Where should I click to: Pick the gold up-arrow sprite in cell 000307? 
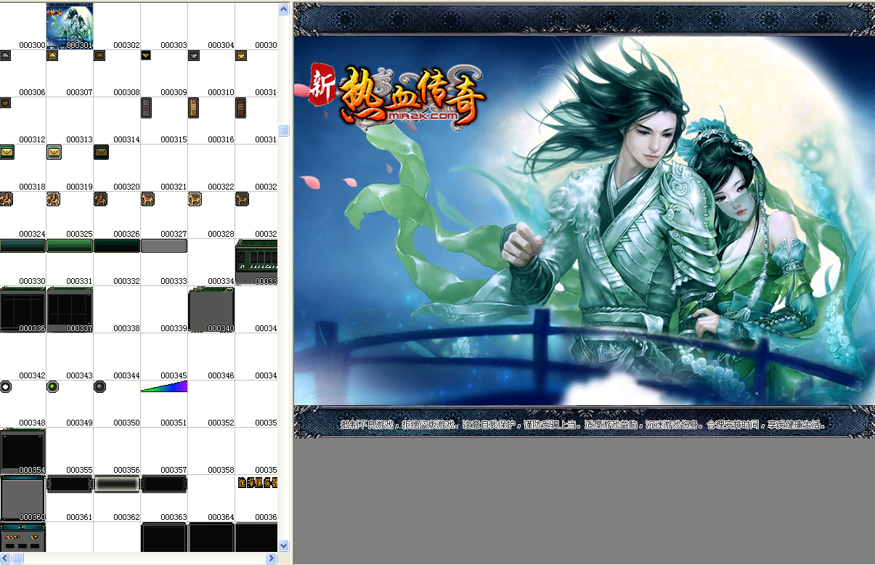point(52,55)
